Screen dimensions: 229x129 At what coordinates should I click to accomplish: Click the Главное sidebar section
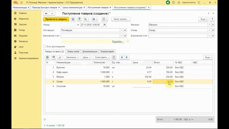(23, 13)
